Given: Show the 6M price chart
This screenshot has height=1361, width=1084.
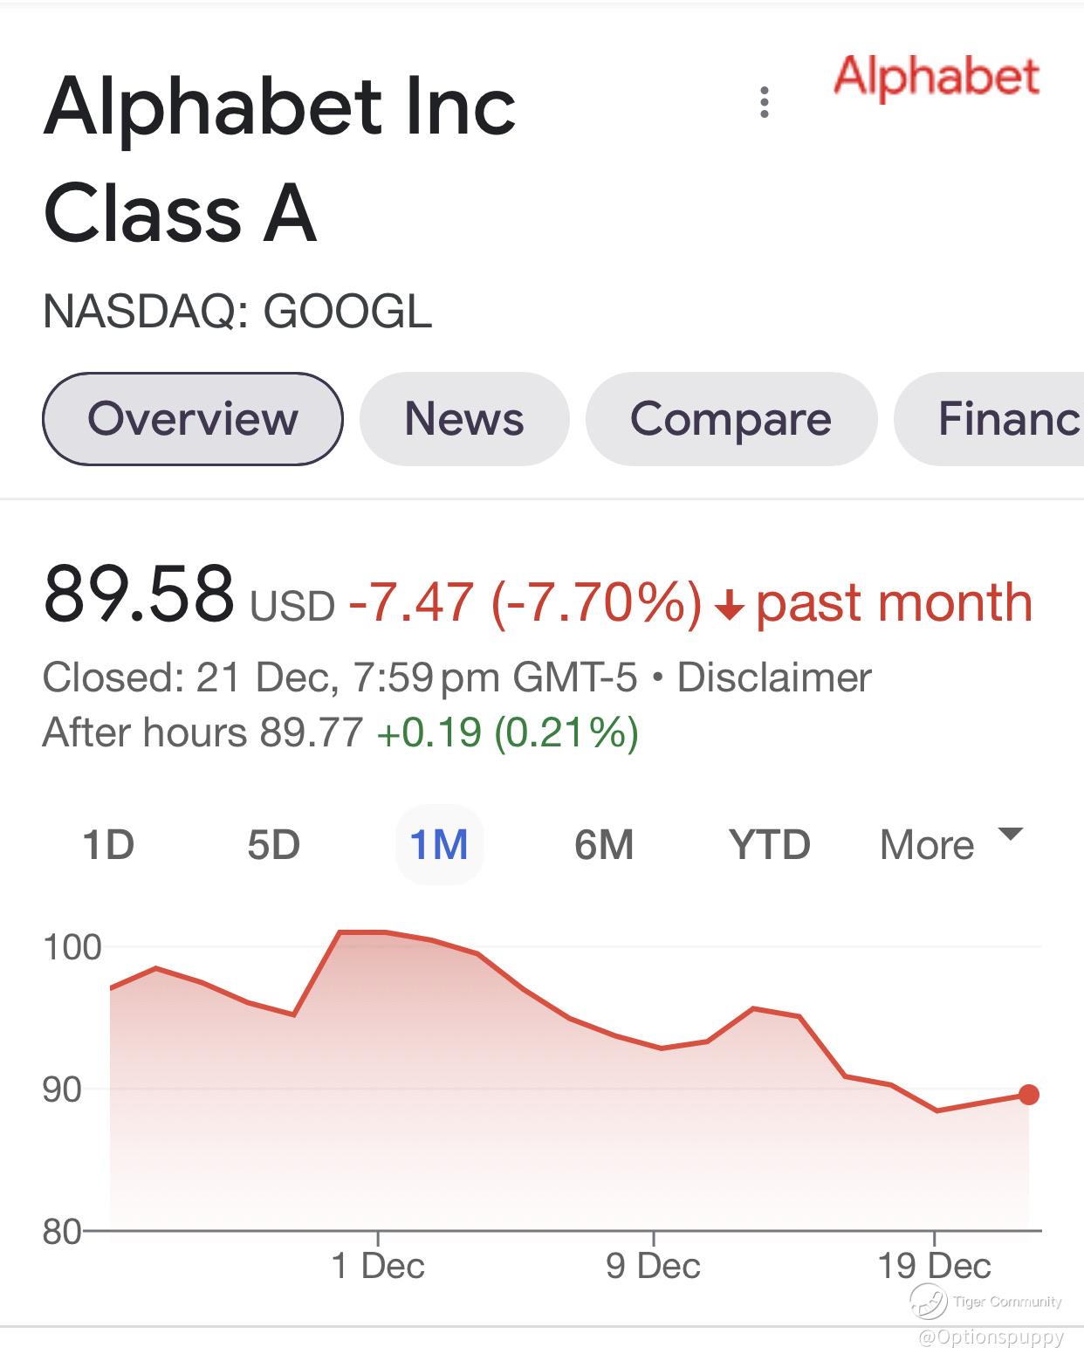Looking at the screenshot, I should point(604,845).
